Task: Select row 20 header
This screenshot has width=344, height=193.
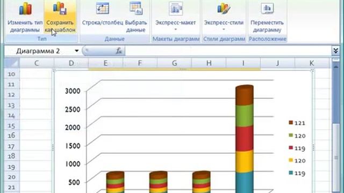Action: pos(12,177)
